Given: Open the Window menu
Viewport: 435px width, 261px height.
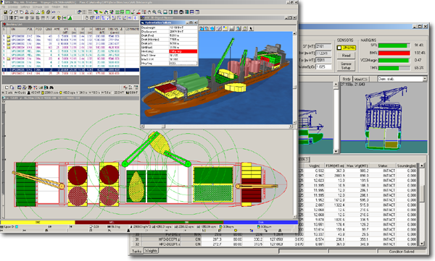Looking at the screenshot, I should 56,7.
